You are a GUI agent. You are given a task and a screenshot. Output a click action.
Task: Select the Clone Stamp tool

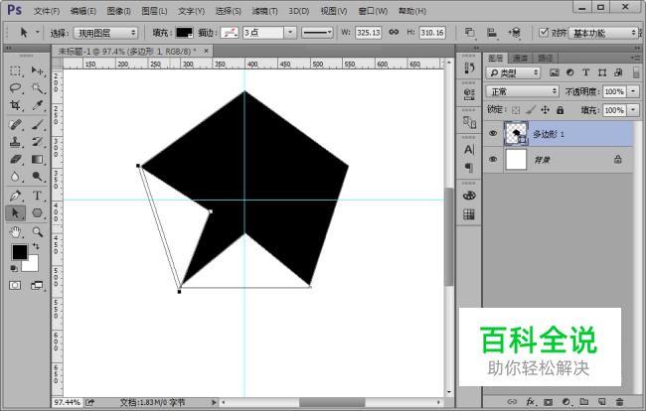[16, 142]
